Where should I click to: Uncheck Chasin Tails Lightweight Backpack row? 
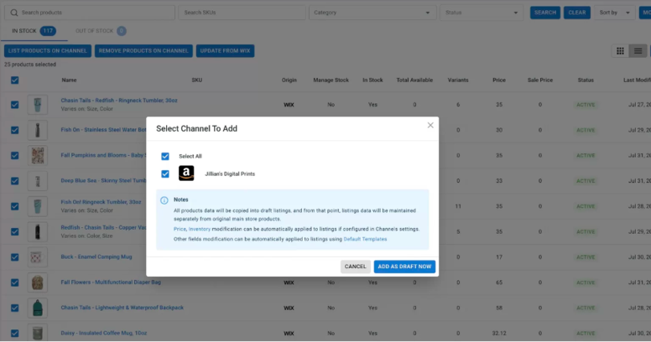coord(14,308)
